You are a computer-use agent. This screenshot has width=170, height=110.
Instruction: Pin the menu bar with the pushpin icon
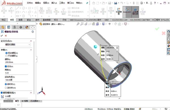pyautogui.click(x=87, y=3)
